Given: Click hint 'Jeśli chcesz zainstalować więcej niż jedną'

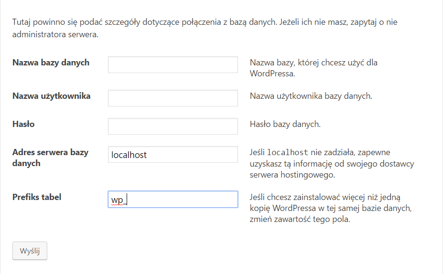Looking at the screenshot, I should click(328, 197).
